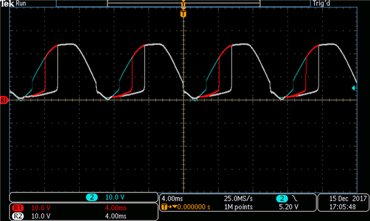
Task: Click the Run acquisition status label
Action: [21, 3]
